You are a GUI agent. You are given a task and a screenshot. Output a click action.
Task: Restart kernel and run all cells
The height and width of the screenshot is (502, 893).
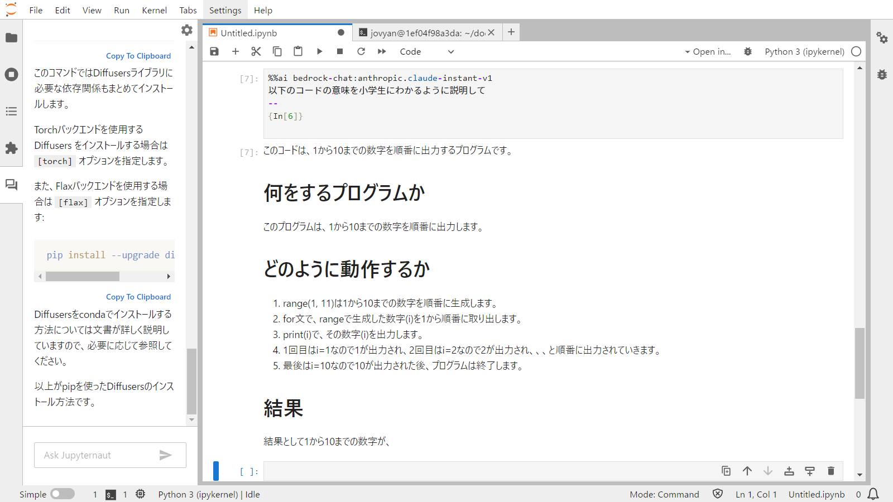tap(382, 51)
